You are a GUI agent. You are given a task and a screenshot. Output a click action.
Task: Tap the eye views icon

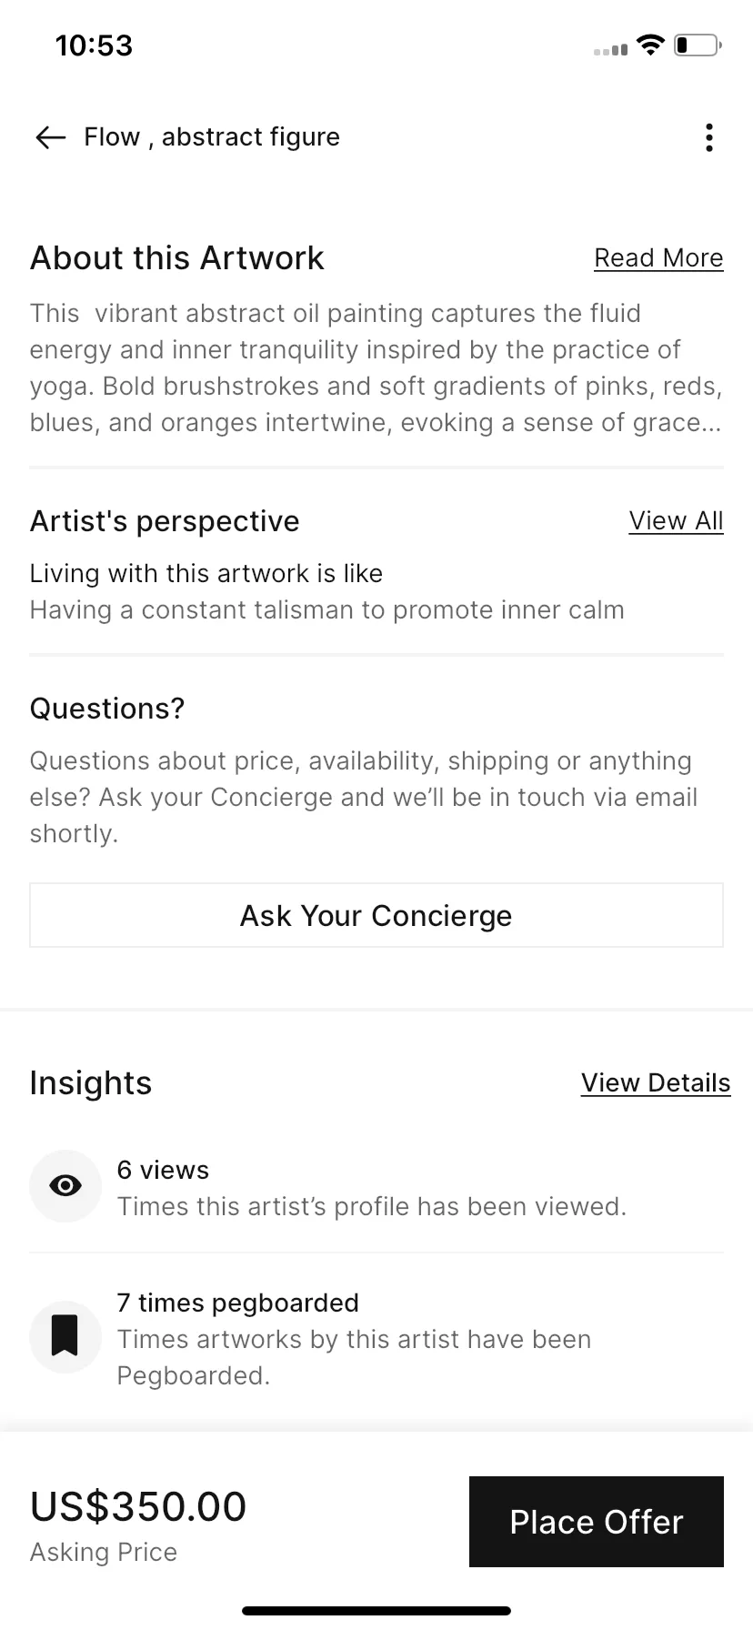pyautogui.click(x=65, y=1186)
